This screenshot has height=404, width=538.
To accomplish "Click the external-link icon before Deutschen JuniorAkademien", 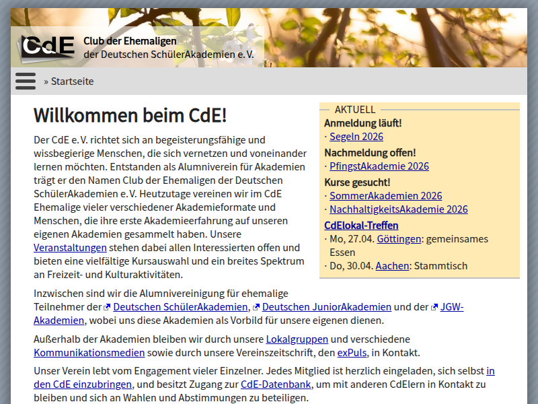I will click(256, 307).
